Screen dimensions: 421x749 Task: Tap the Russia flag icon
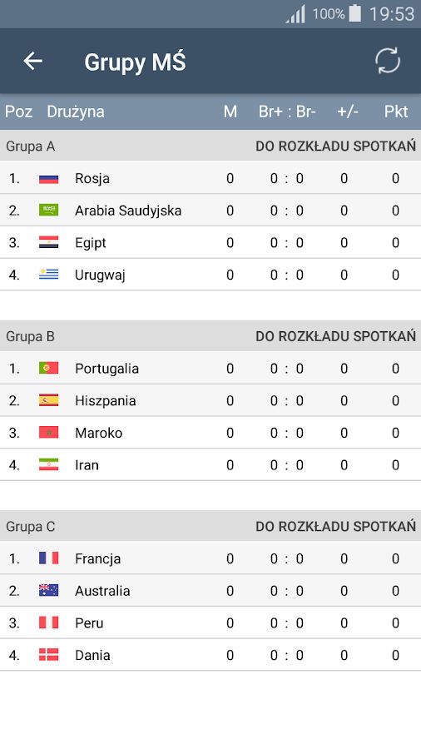pos(49,179)
